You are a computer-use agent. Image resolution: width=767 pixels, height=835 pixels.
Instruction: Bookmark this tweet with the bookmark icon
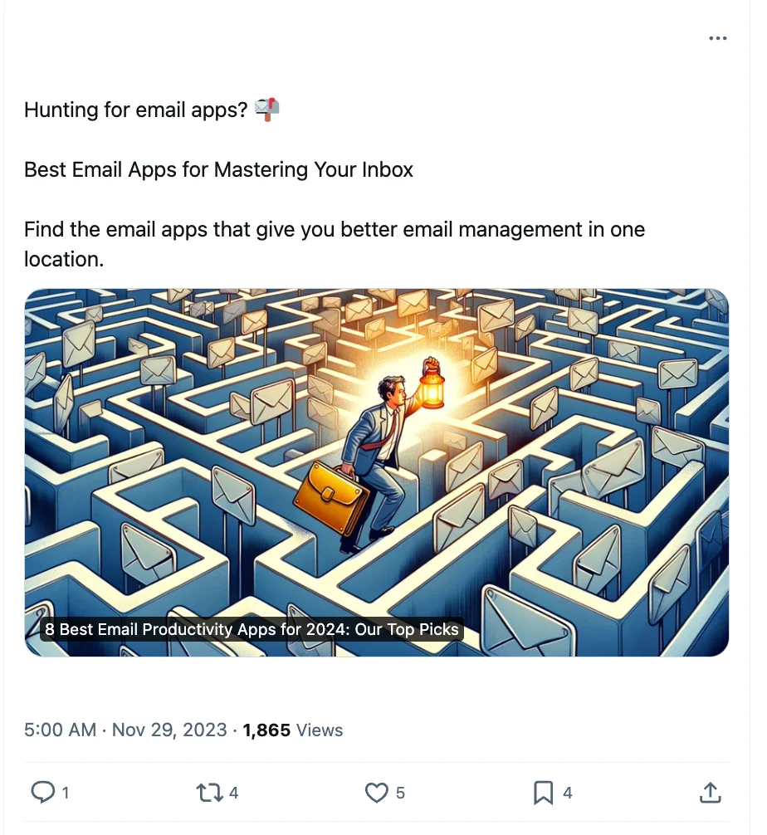tap(543, 793)
